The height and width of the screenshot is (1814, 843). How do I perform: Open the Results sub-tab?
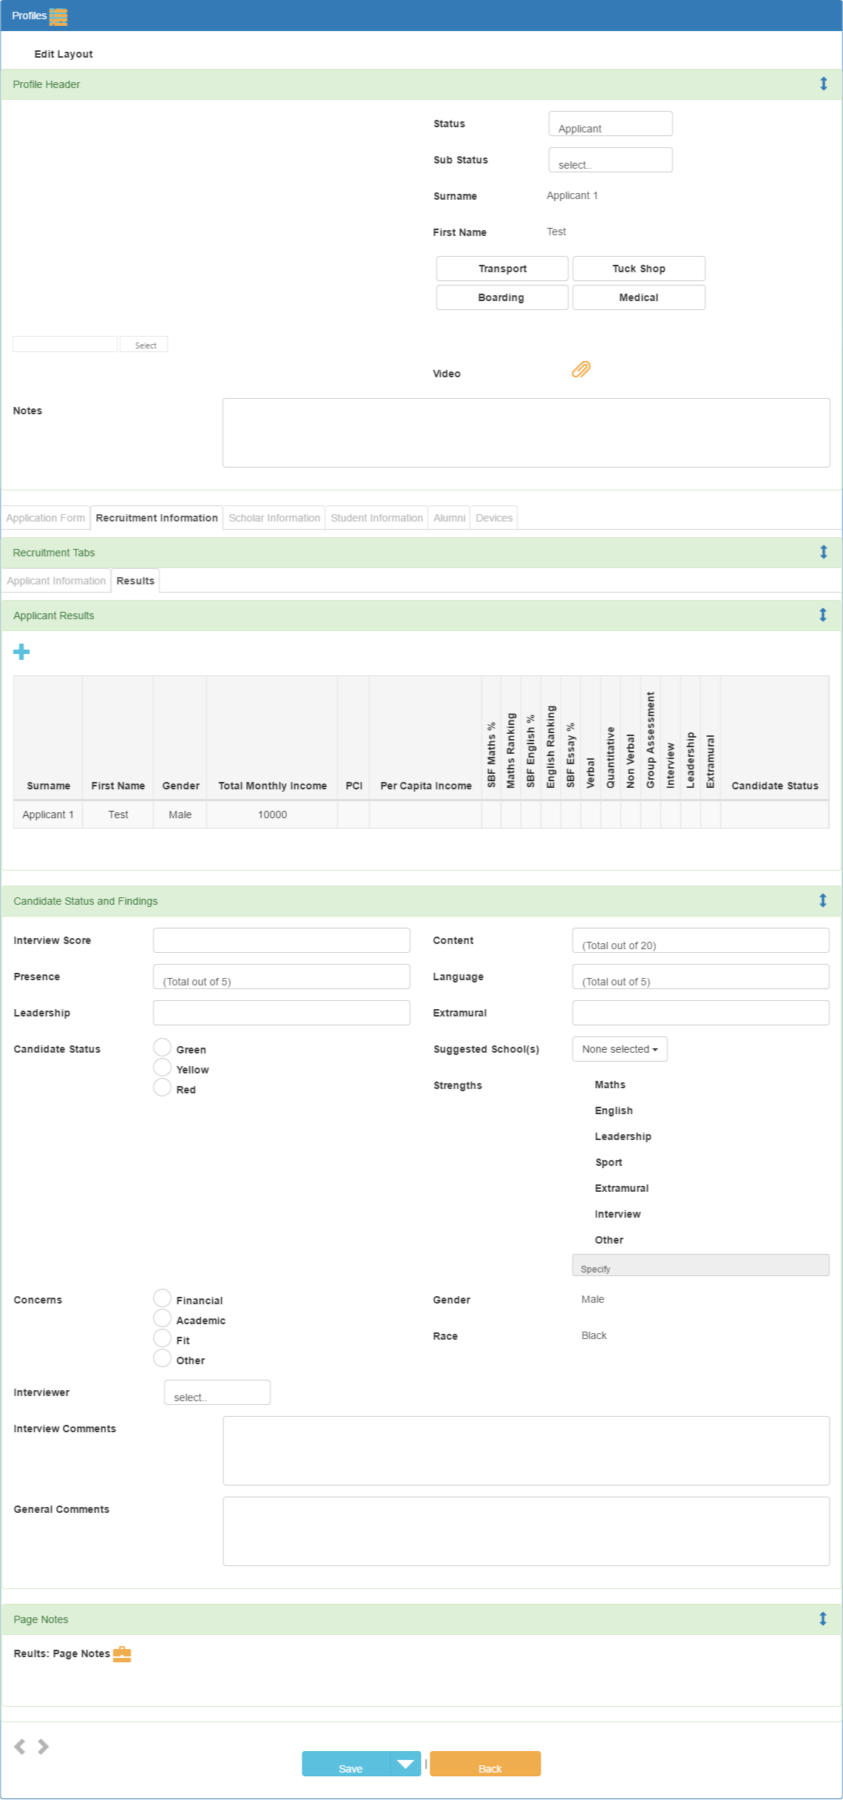point(135,581)
